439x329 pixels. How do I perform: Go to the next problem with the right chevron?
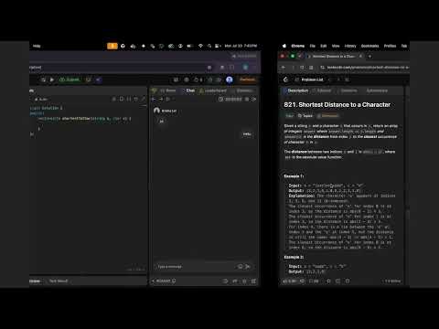coord(338,80)
